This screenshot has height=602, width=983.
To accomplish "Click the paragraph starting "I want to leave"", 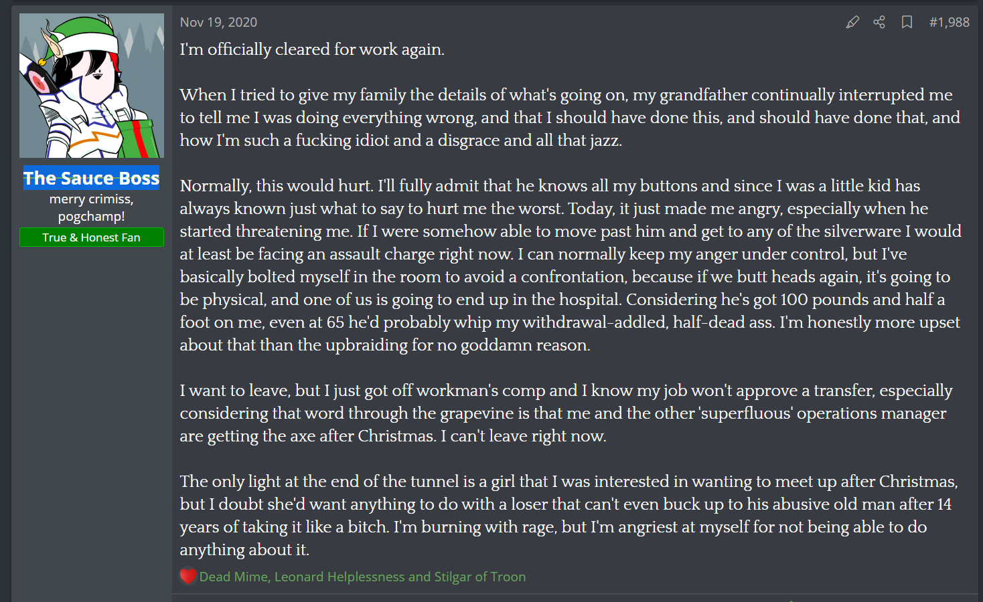I will [566, 413].
